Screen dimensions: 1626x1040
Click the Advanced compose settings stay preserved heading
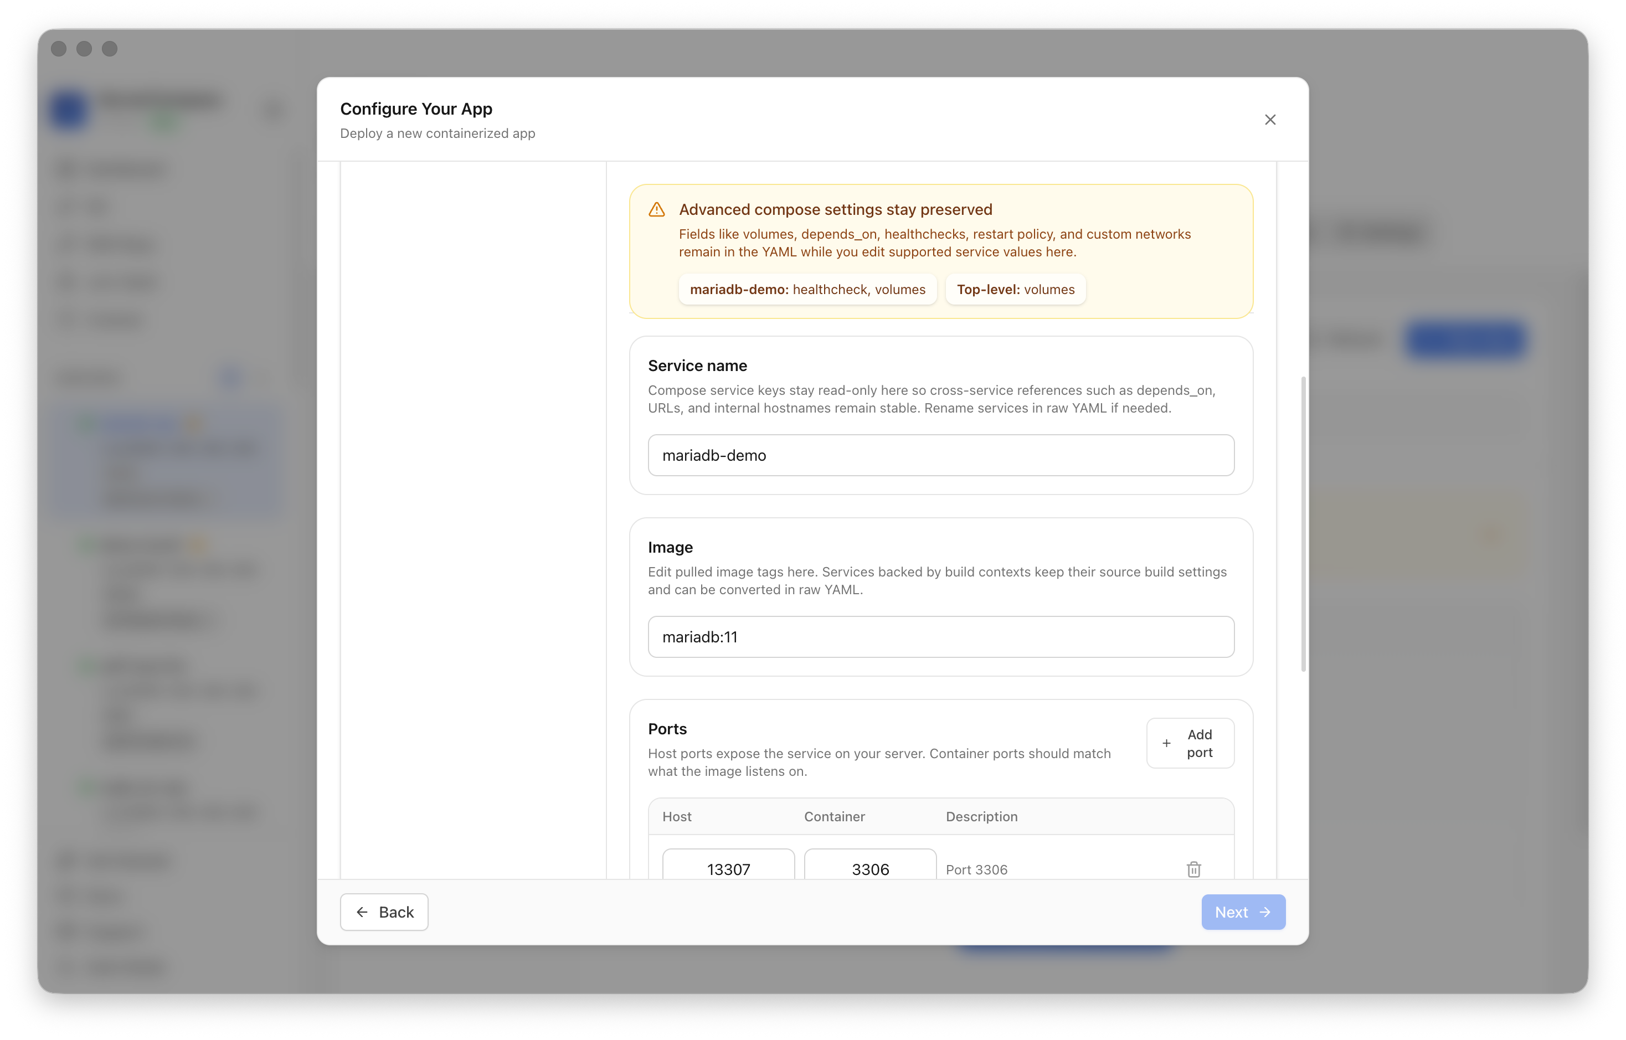pos(835,209)
